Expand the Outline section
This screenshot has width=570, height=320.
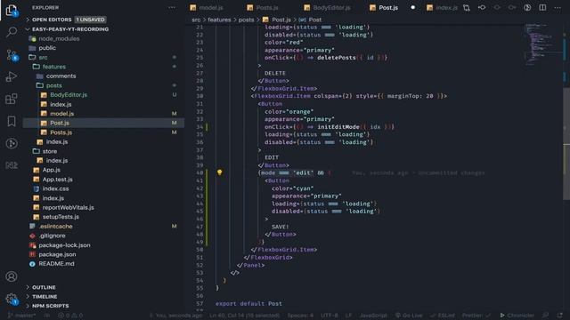coord(44,287)
